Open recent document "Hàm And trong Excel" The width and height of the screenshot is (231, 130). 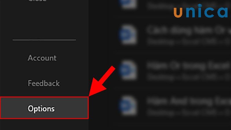[189, 101]
